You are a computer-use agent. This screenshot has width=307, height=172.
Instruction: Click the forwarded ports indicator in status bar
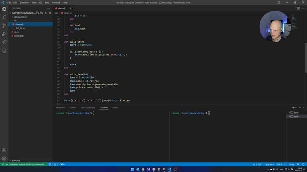tap(62, 164)
